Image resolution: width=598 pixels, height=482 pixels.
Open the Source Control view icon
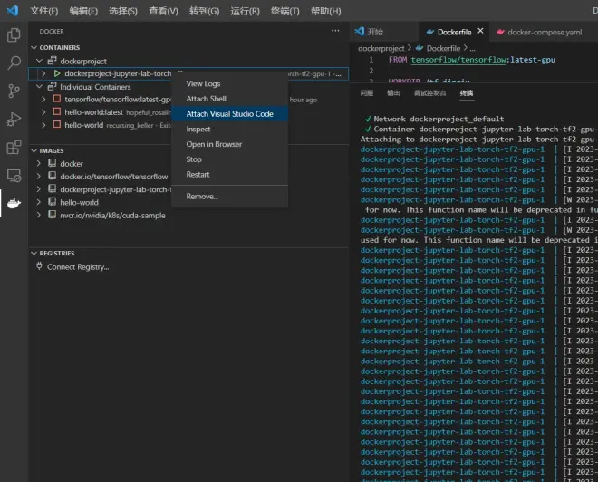(14, 91)
